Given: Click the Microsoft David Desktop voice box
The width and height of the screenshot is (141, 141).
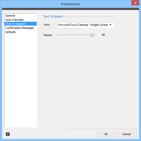Looking at the screenshot, I should click(x=85, y=25).
